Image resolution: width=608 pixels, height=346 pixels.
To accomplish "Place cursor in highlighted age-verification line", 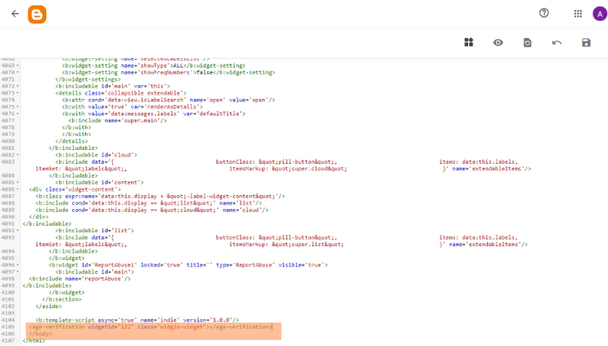I will tap(151, 327).
